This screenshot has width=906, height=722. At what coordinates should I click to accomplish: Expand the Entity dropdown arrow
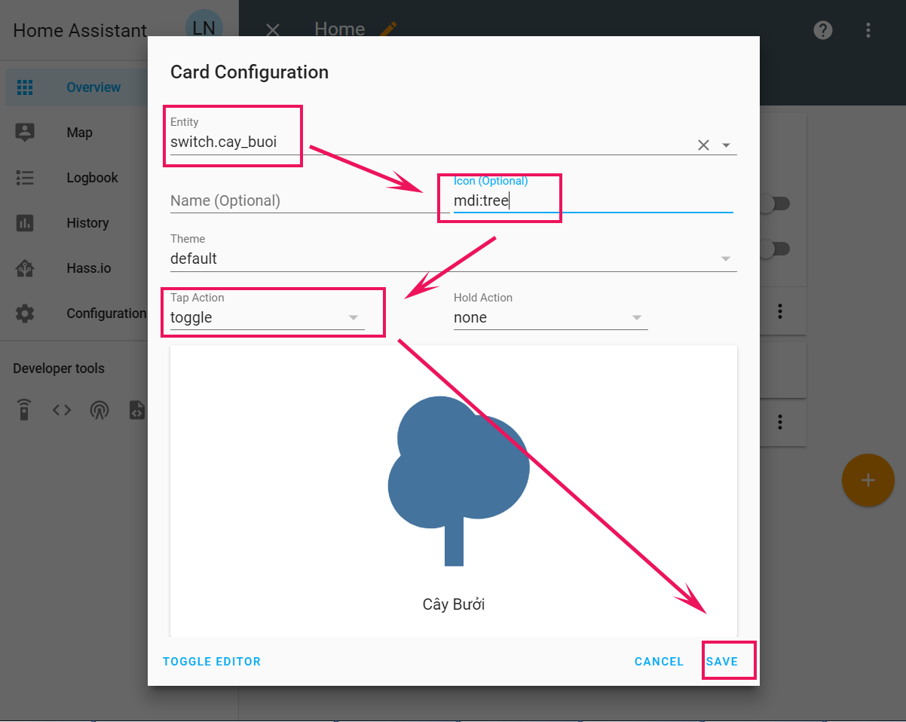coord(727,145)
